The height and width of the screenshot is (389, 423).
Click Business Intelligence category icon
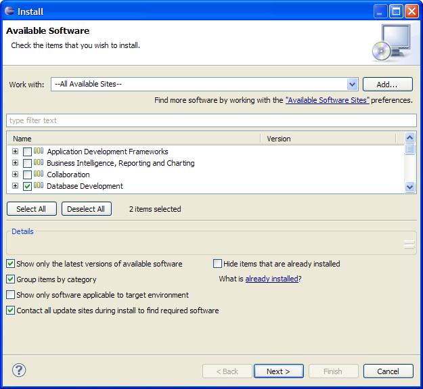[39, 162]
